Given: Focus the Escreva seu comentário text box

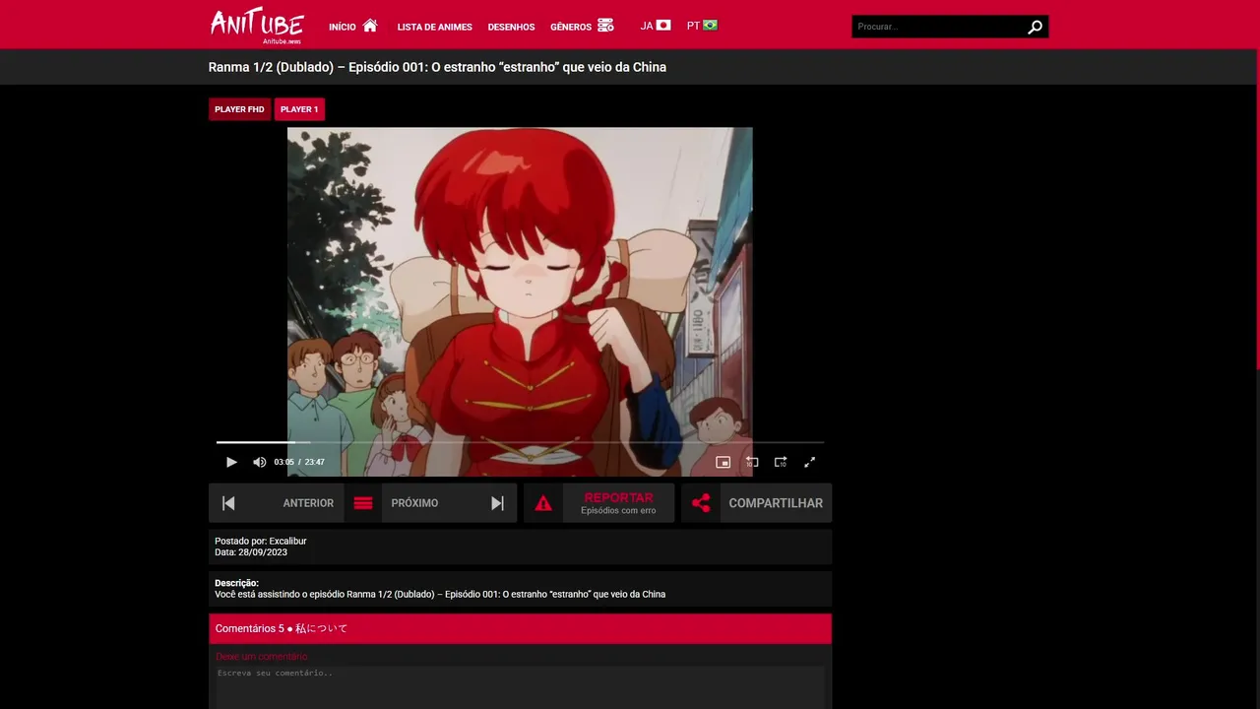Looking at the screenshot, I should coord(520,688).
